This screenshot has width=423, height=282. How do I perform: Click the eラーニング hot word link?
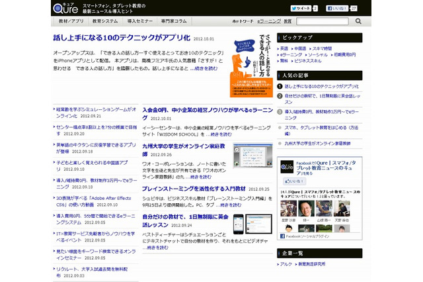click(x=269, y=21)
